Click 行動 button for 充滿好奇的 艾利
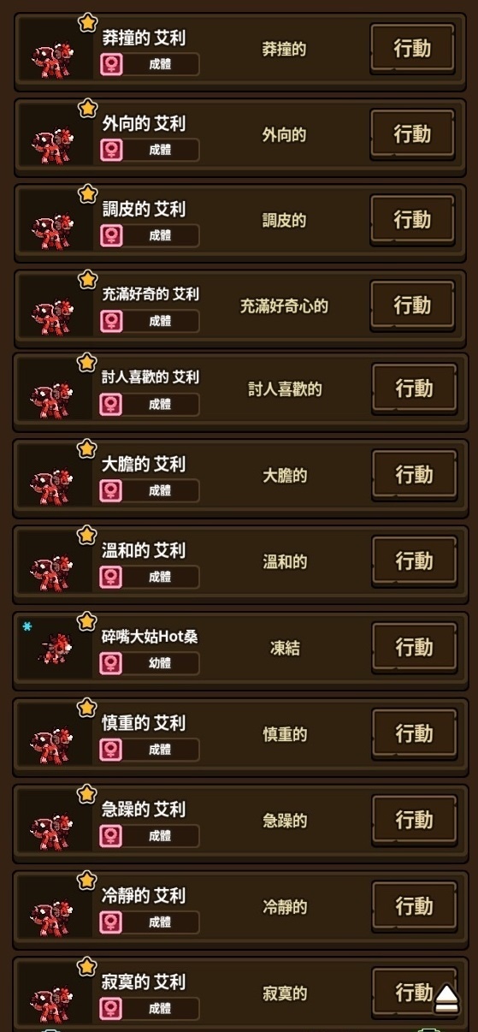Image resolution: width=478 pixels, height=1032 pixels. click(412, 305)
